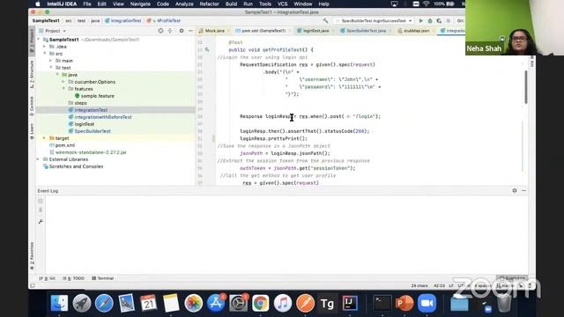Open the Project panel settings gear
Image resolution: width=564 pixels, height=317 pixels.
[x=182, y=31]
